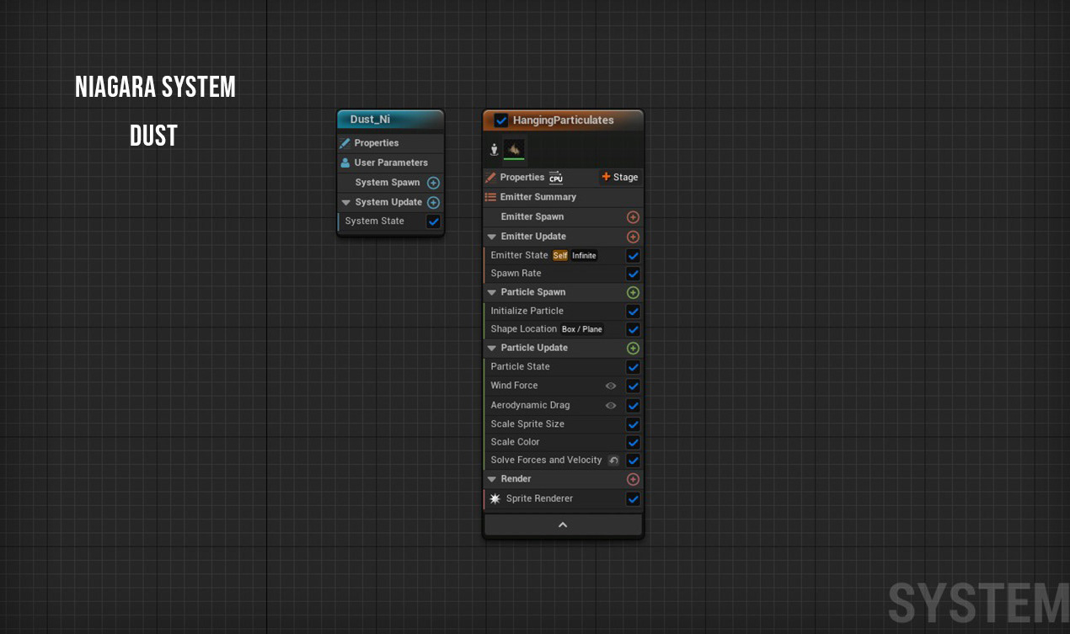Disable the Spawn Rate module
The height and width of the screenshot is (634, 1070).
coord(633,274)
